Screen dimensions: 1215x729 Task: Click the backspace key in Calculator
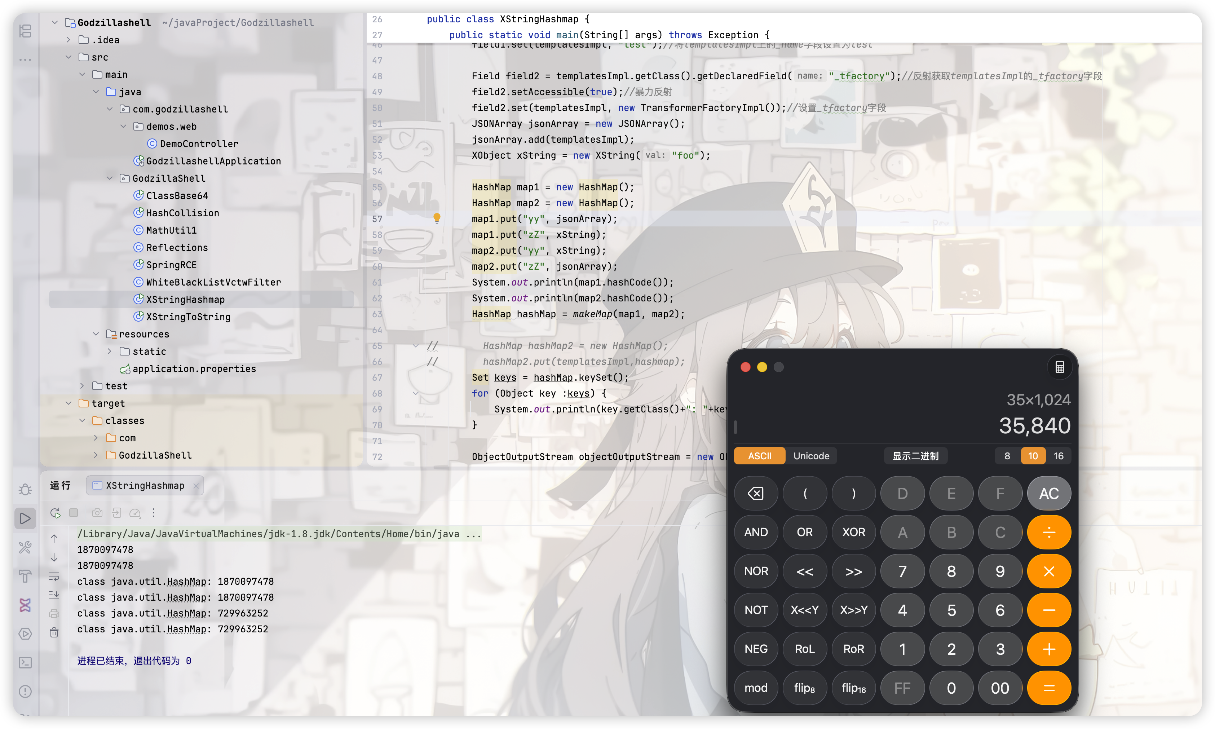pos(755,493)
